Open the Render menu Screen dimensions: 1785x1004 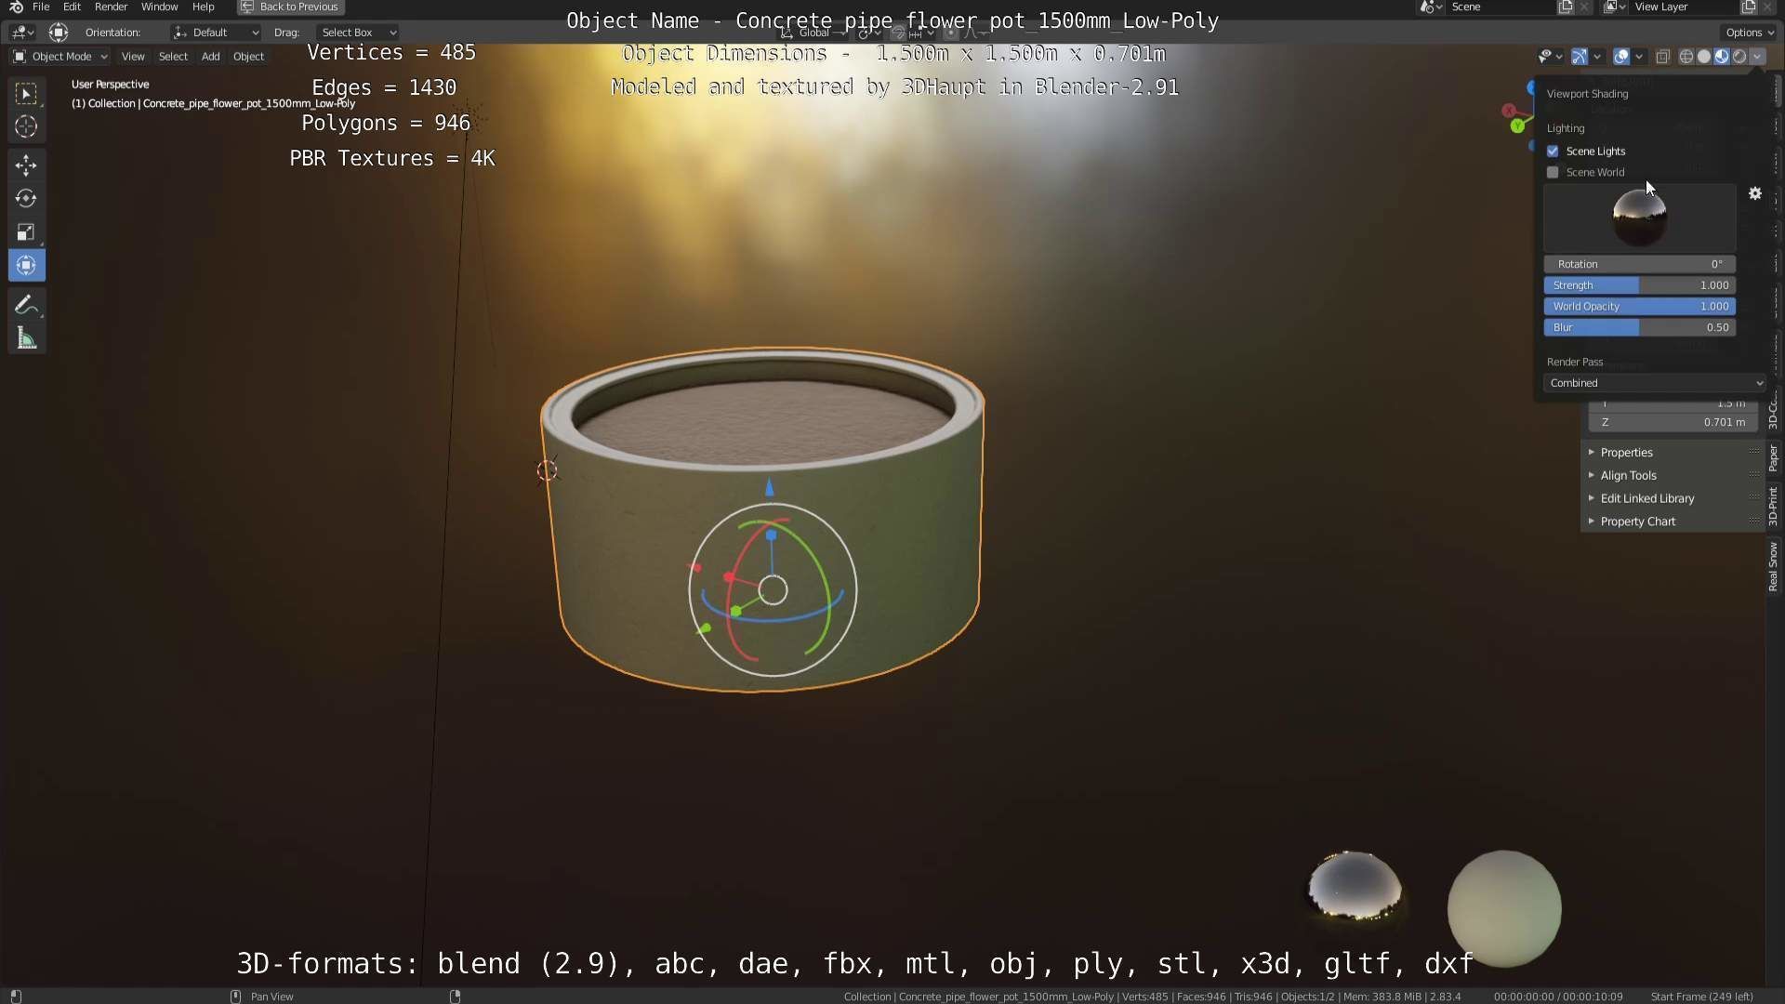(x=111, y=7)
